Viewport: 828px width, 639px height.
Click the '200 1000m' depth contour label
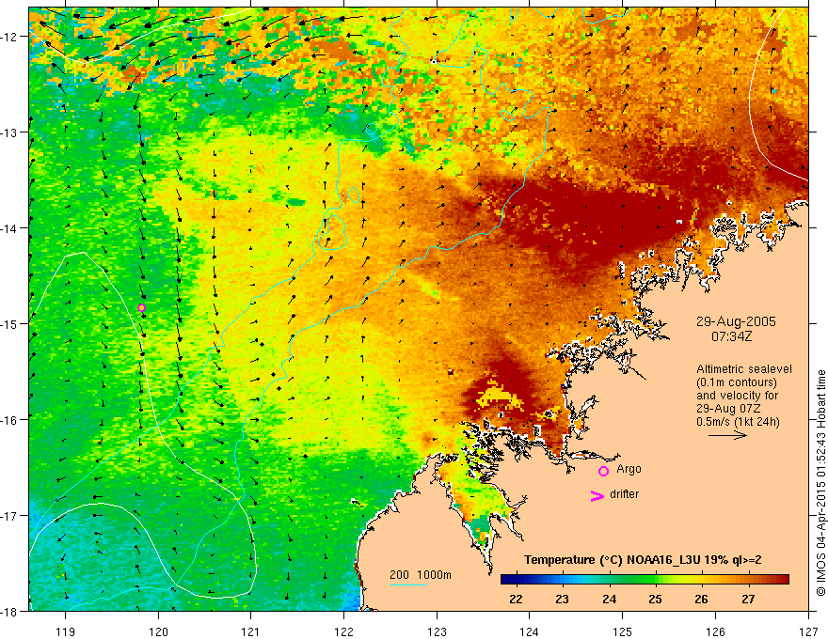pyautogui.click(x=421, y=575)
